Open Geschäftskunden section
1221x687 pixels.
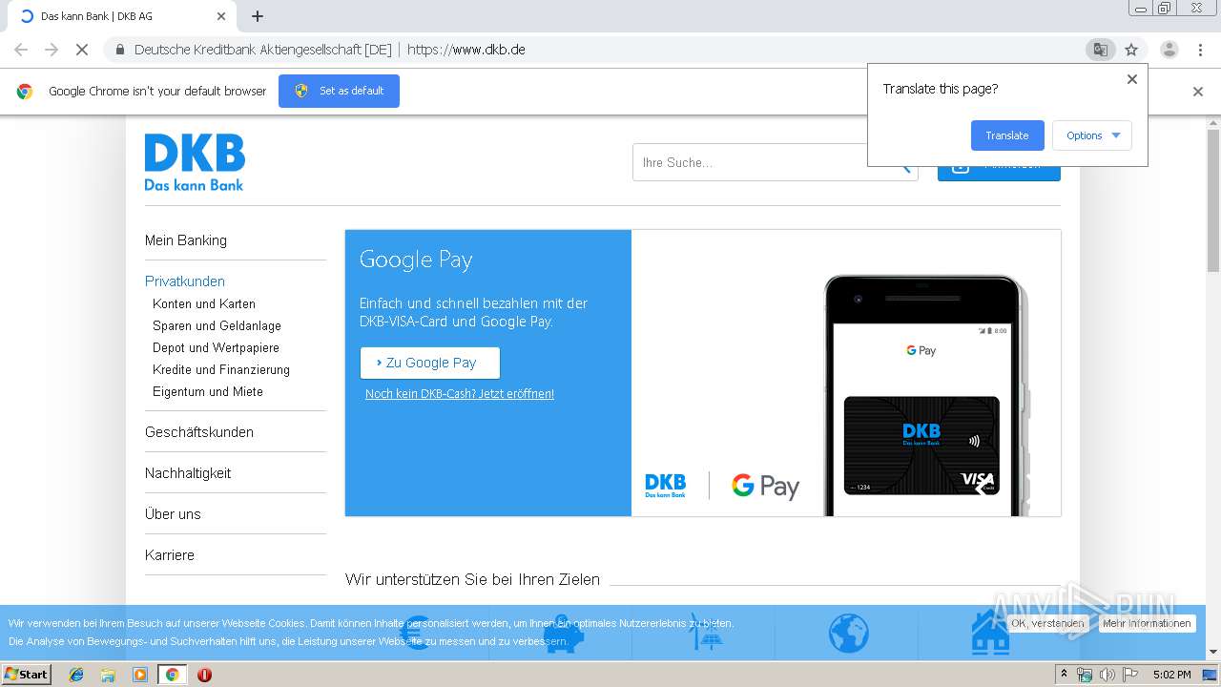point(199,432)
